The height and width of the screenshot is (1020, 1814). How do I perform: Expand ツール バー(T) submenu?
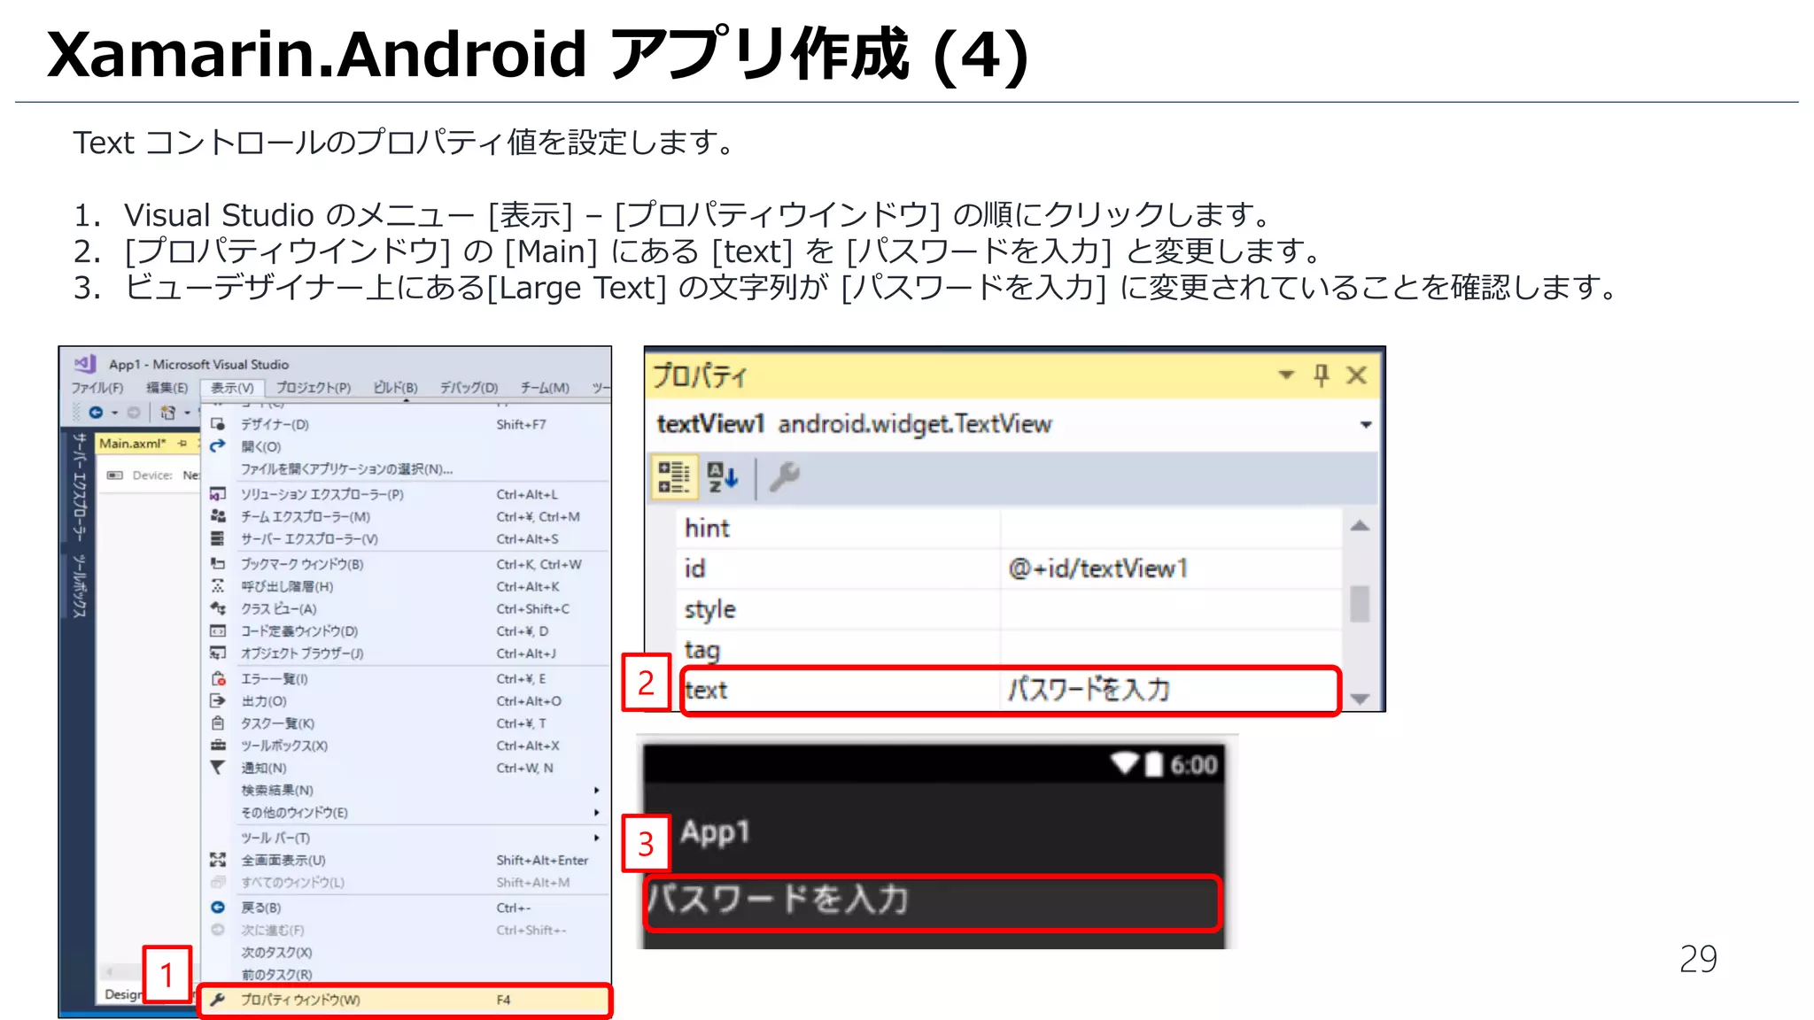click(x=407, y=838)
